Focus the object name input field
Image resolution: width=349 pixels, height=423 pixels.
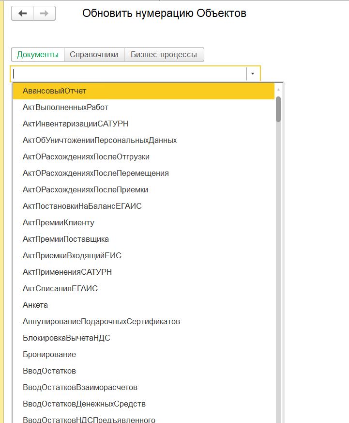129,73
